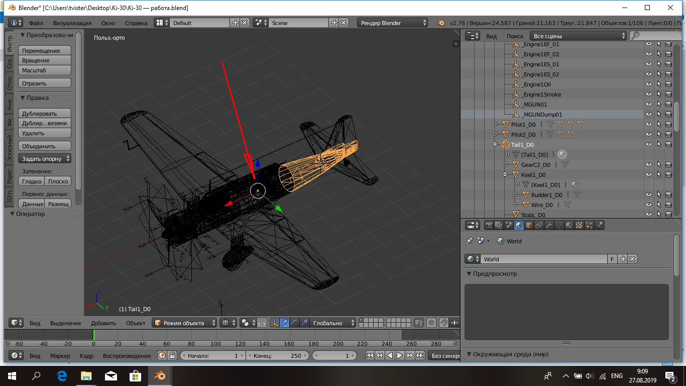Open the Все сцены outliner dropdown
This screenshot has height=386, width=686.
[579, 36]
